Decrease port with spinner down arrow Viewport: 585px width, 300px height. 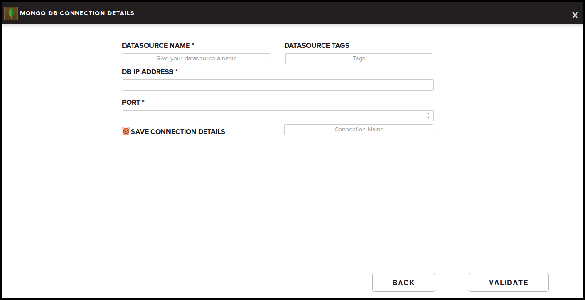[x=428, y=118]
